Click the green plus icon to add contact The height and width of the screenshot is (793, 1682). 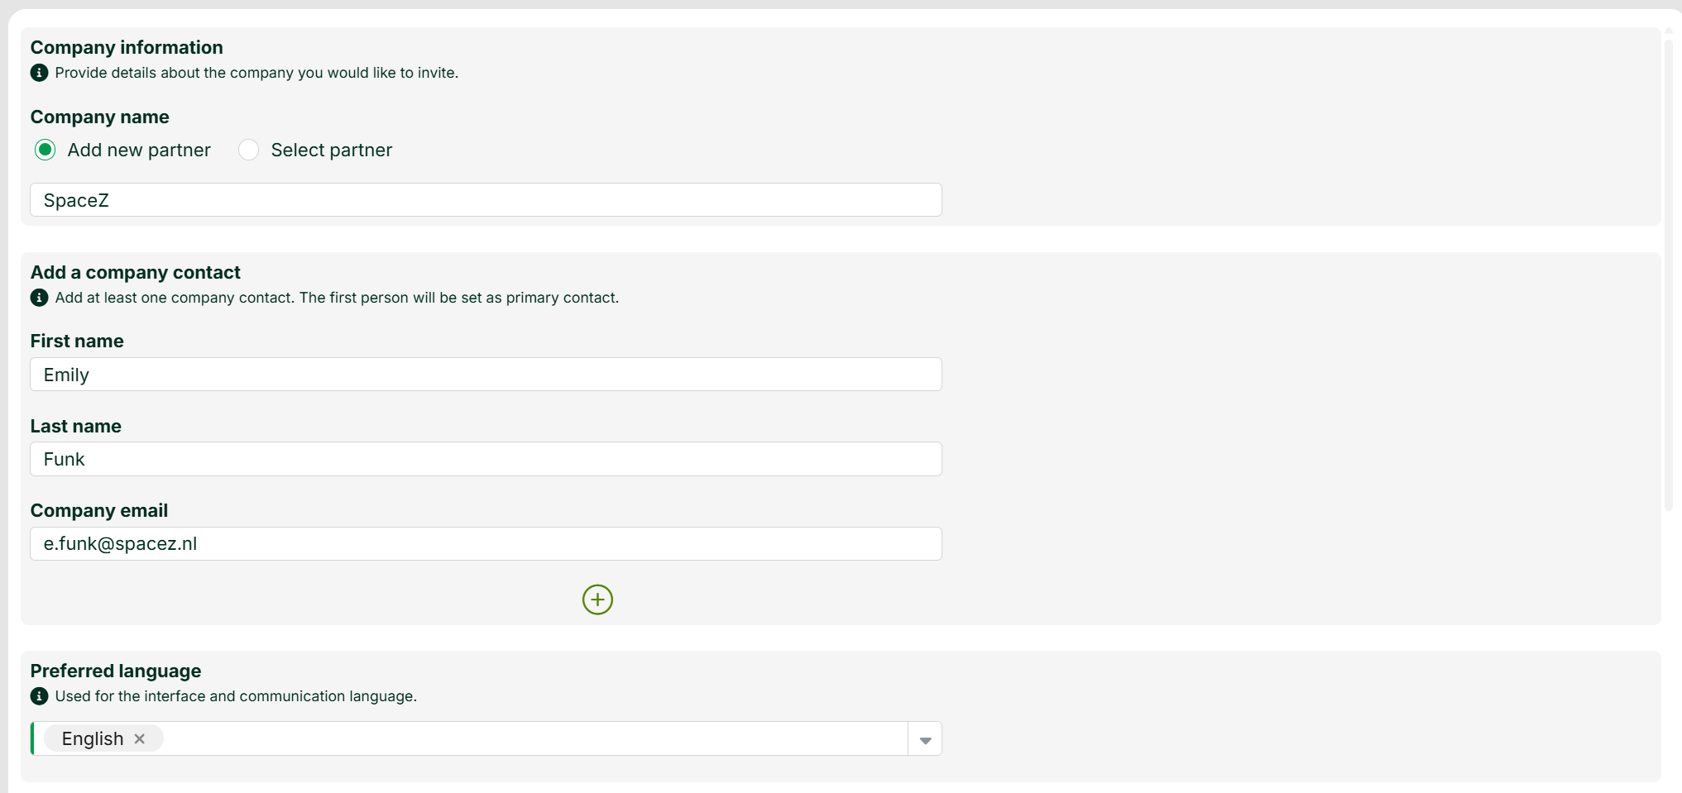pos(597,600)
